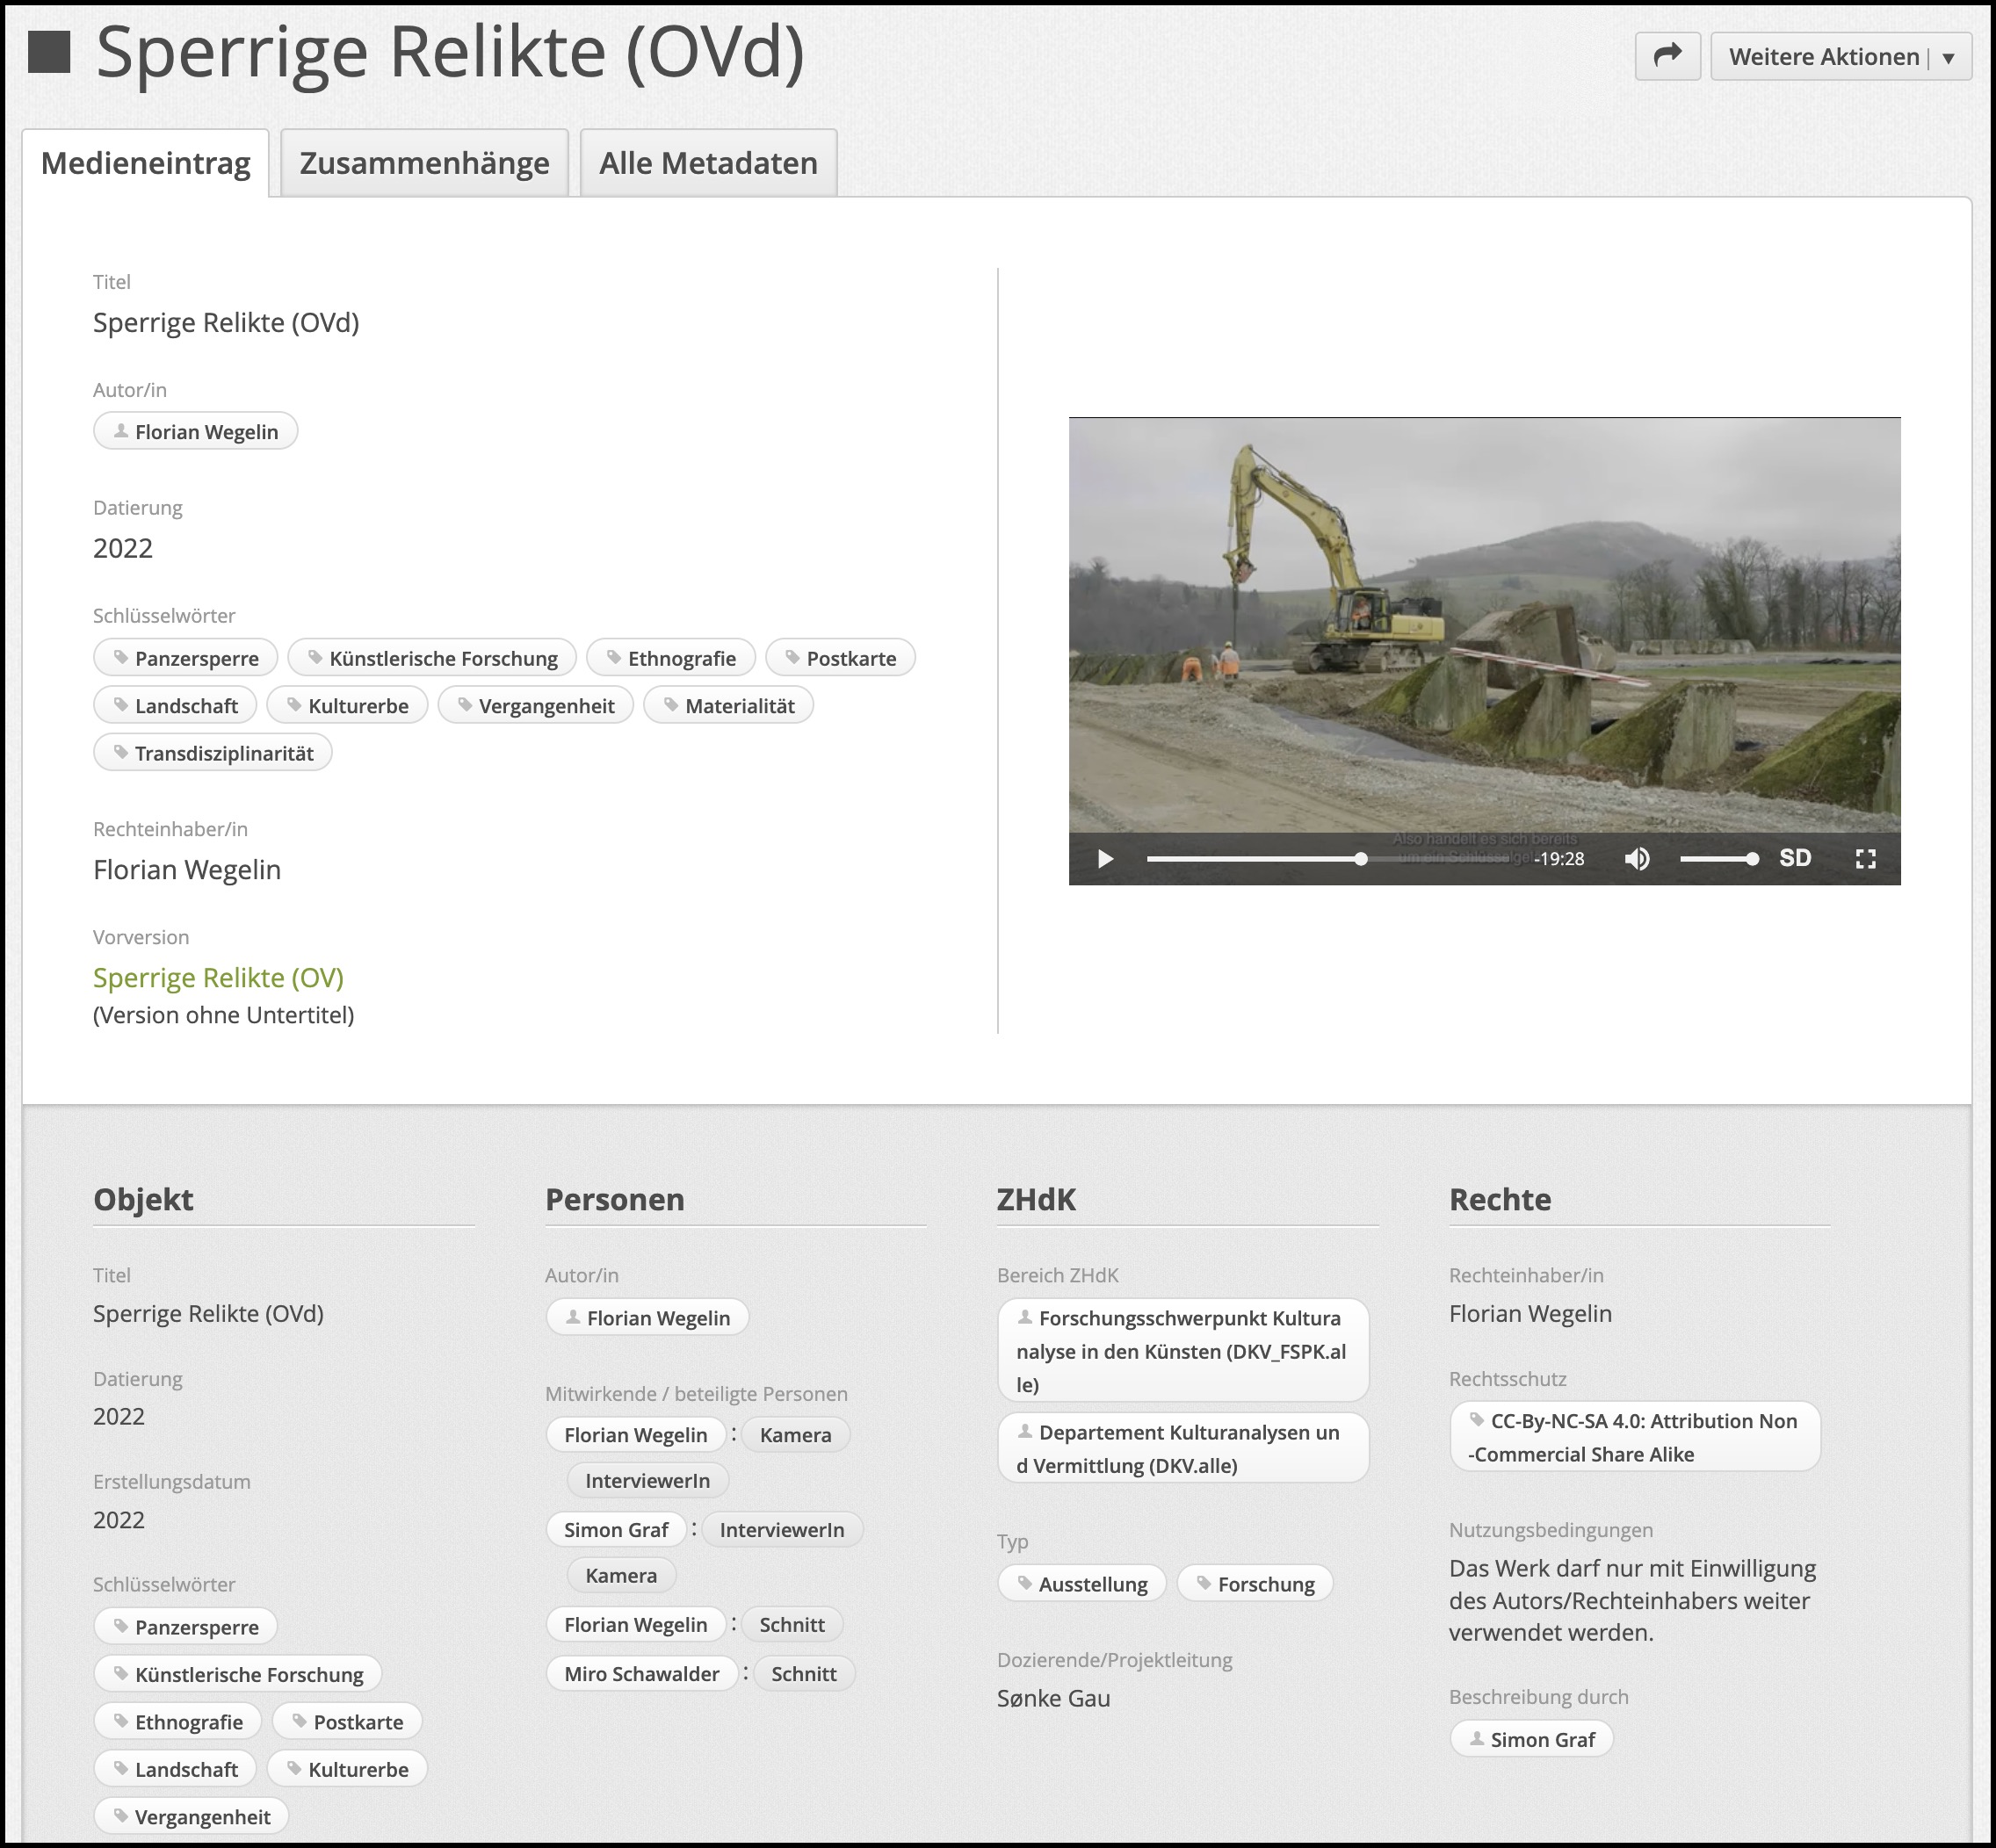Open the Weitere Aktionen dropdown
1996x1848 pixels.
[x=1840, y=56]
